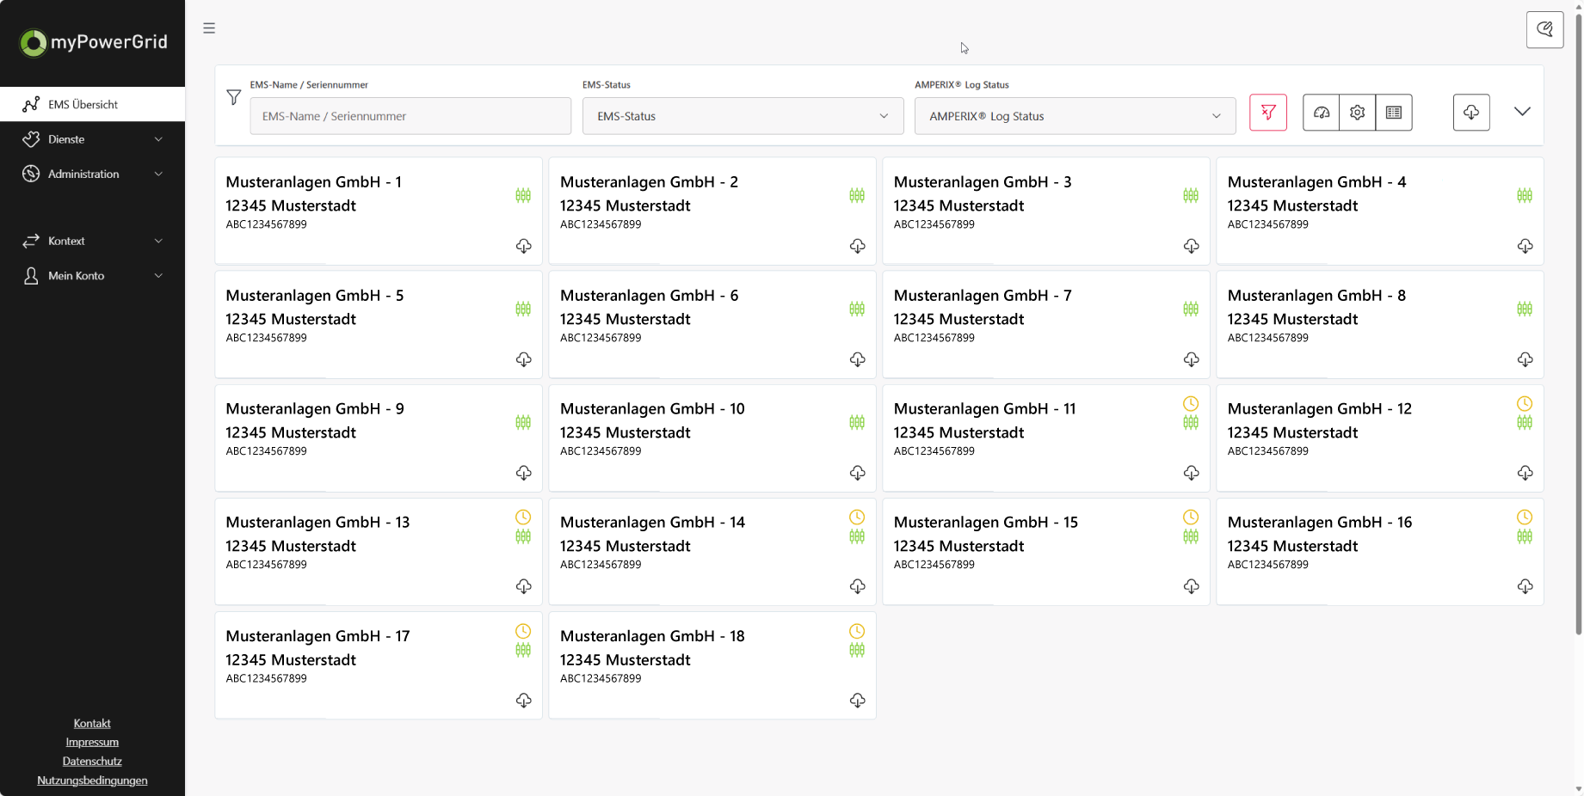
Task: Open the Musteranlagen GmbH - 7 card title
Action: (983, 296)
